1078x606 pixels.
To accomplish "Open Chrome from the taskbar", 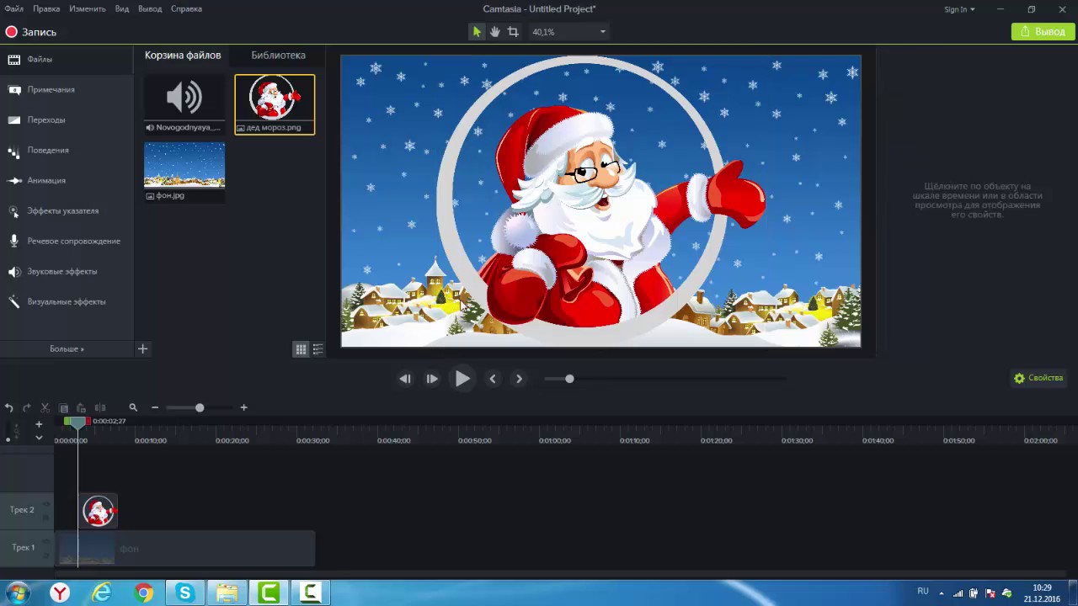I will pyautogui.click(x=144, y=593).
